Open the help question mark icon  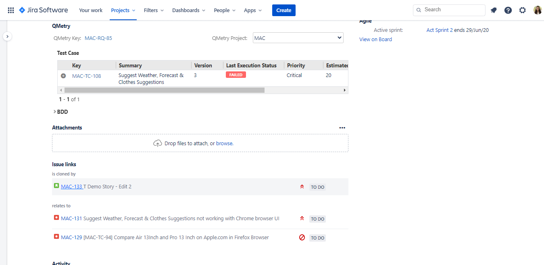tap(508, 10)
